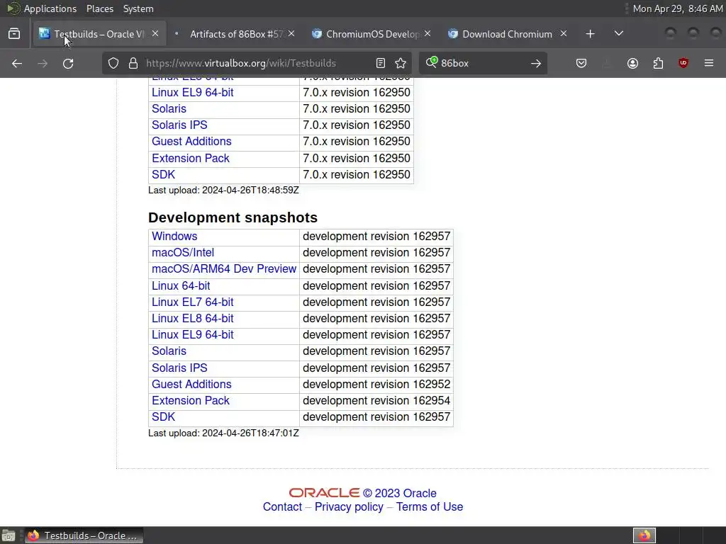Open 7.0.x SDK link
726x544 pixels.
click(164, 174)
